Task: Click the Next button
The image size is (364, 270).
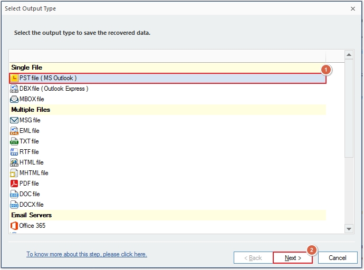Action: click(x=293, y=258)
